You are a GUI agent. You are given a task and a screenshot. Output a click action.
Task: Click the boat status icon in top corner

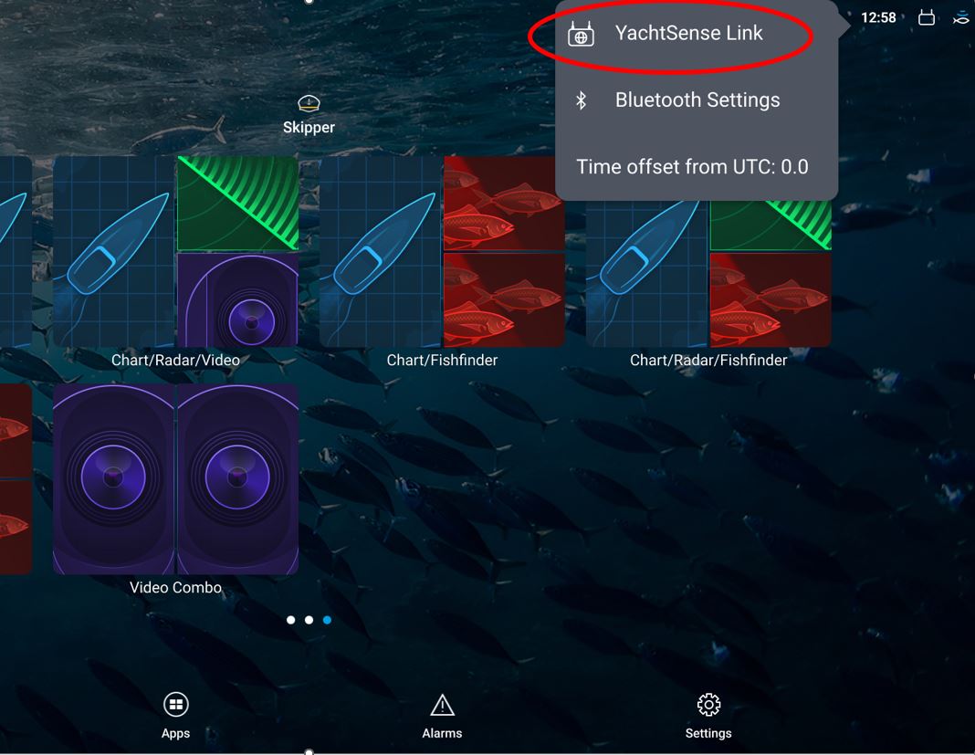(x=961, y=17)
